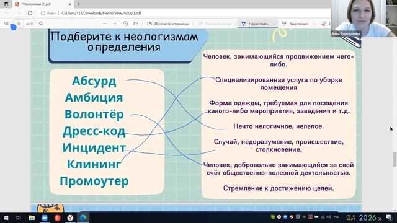Go back to previous page
Viewport: 397px width, 223px height.
pyautogui.click(x=7, y=13)
